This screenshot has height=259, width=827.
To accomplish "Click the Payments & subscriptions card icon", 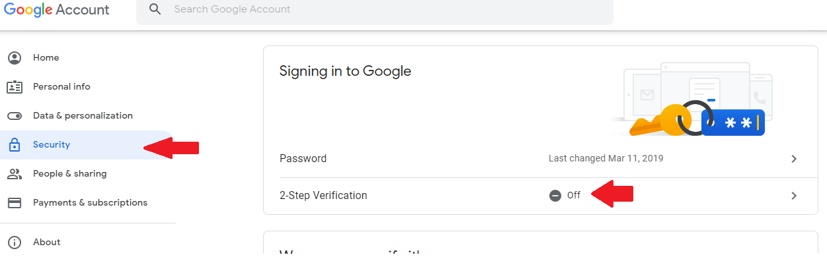I will click(x=15, y=203).
